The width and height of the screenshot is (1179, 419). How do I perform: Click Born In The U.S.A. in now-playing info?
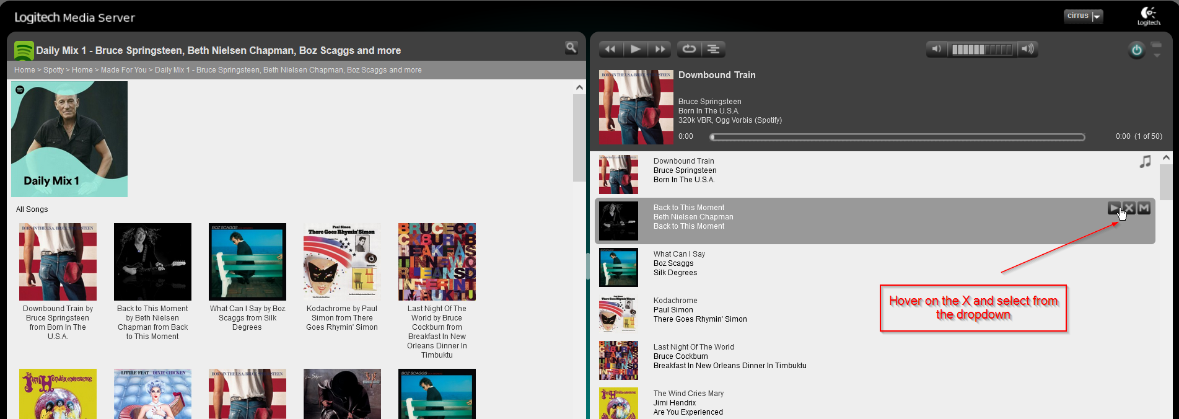(709, 111)
